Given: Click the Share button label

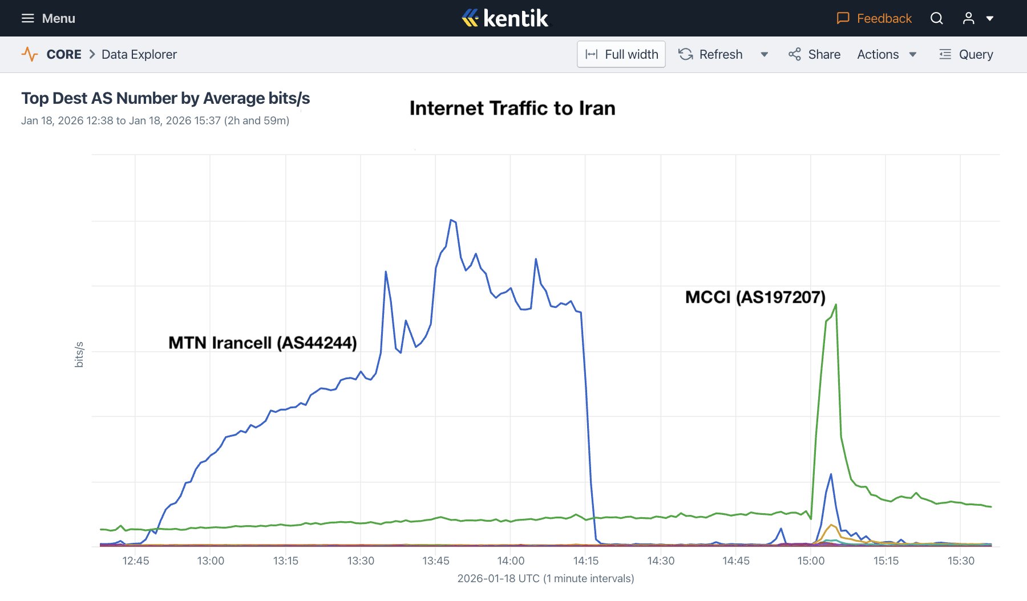Looking at the screenshot, I should point(824,54).
